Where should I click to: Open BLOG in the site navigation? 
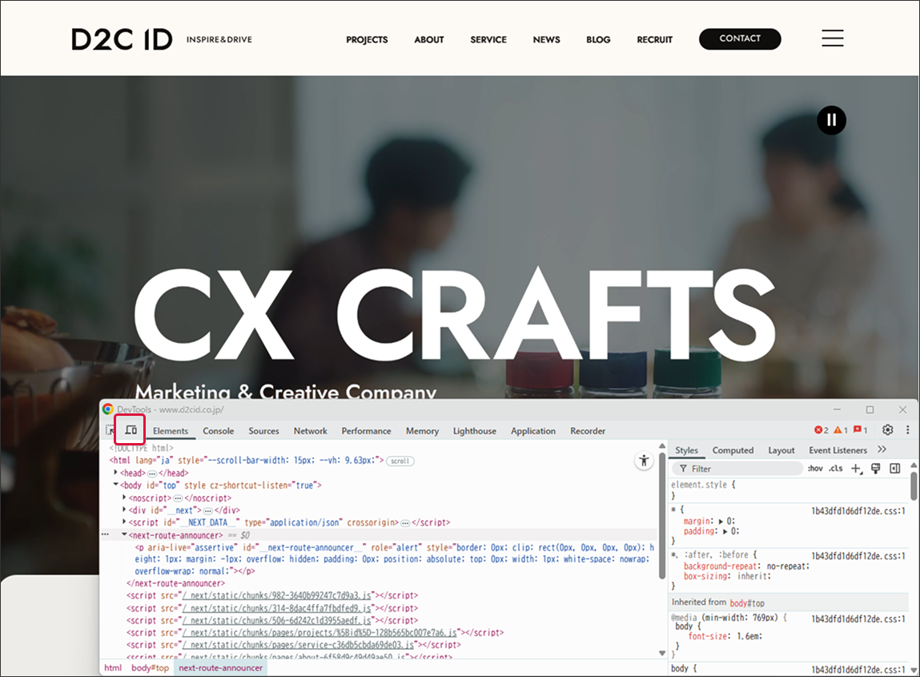(x=598, y=39)
